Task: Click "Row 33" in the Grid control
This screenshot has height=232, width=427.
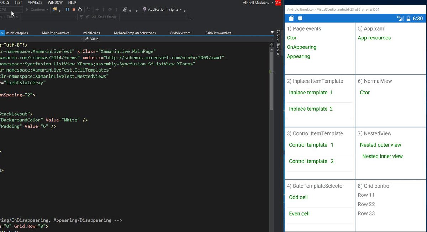Action: pyautogui.click(x=366, y=213)
